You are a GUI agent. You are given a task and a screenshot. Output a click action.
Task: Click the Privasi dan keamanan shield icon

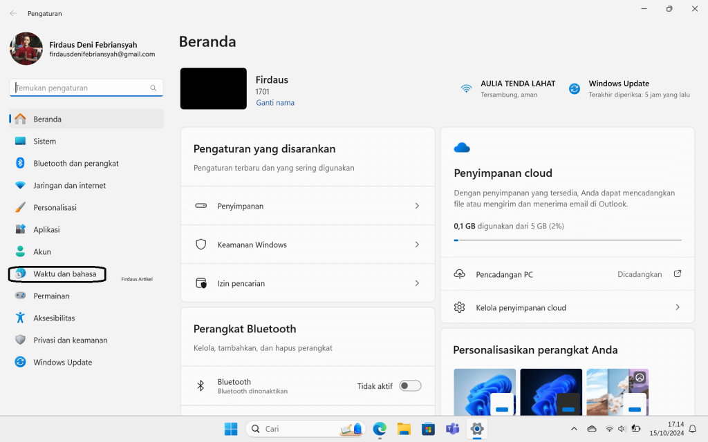[20, 340]
